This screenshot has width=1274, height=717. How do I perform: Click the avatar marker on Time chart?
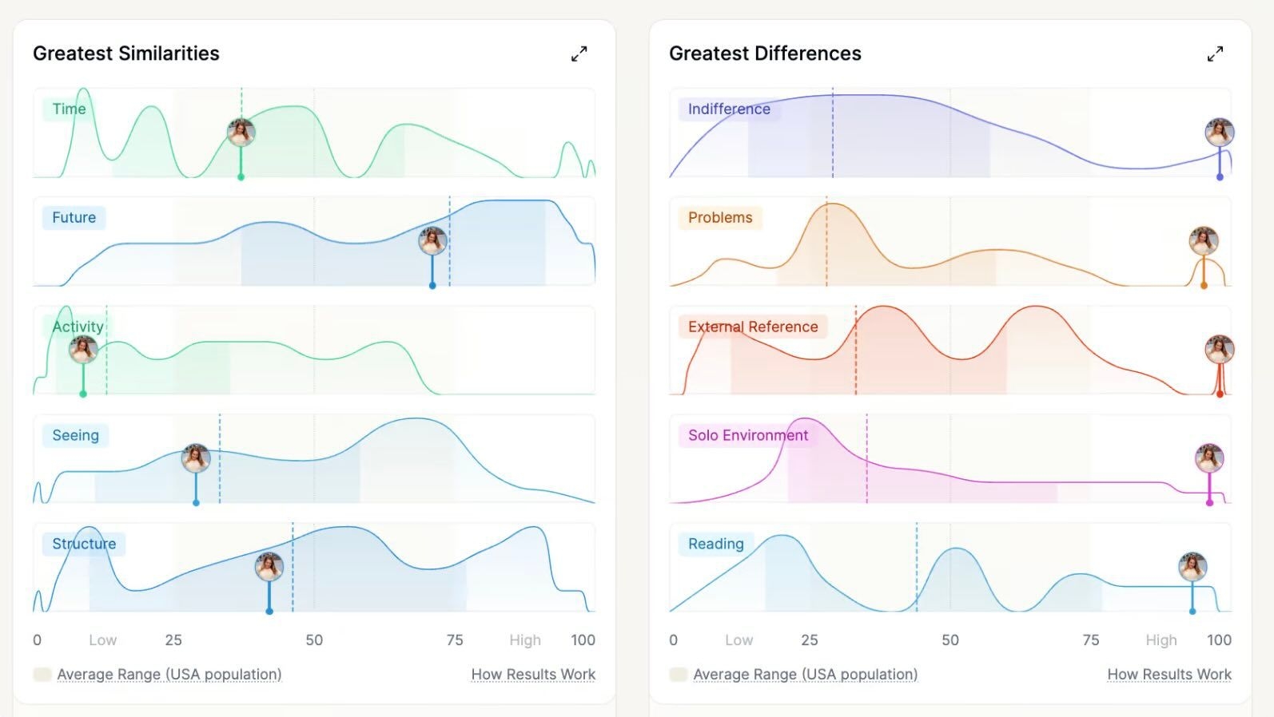point(241,132)
